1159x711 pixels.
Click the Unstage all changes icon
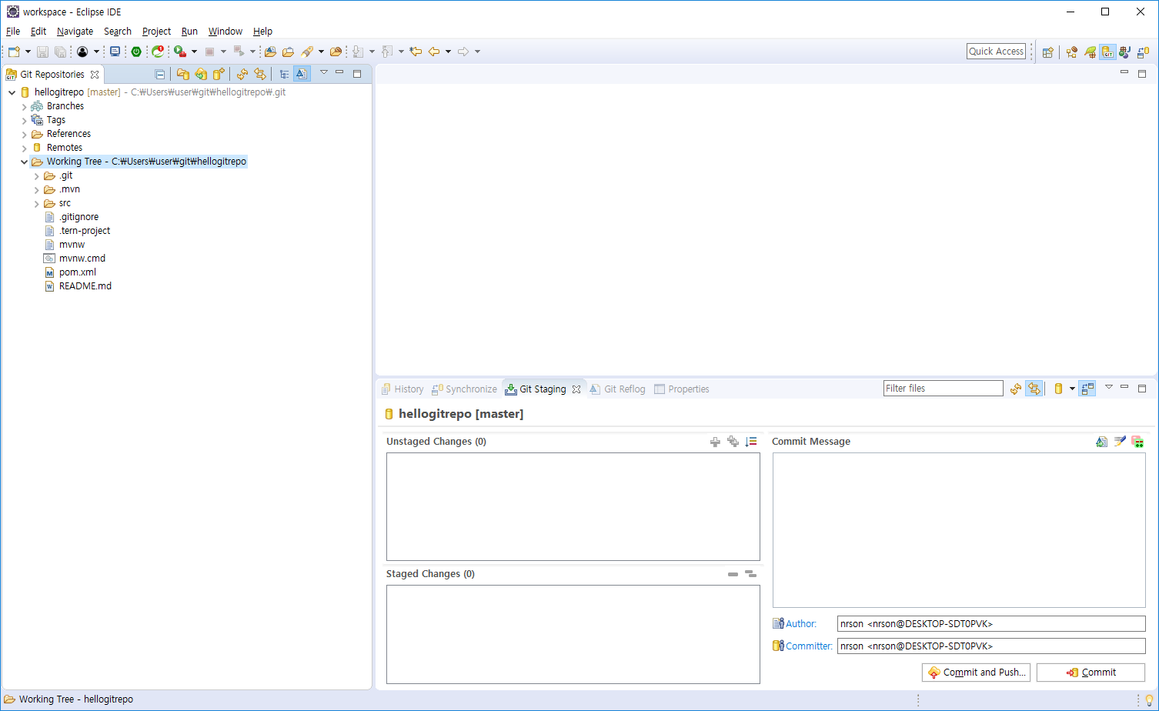[751, 574]
